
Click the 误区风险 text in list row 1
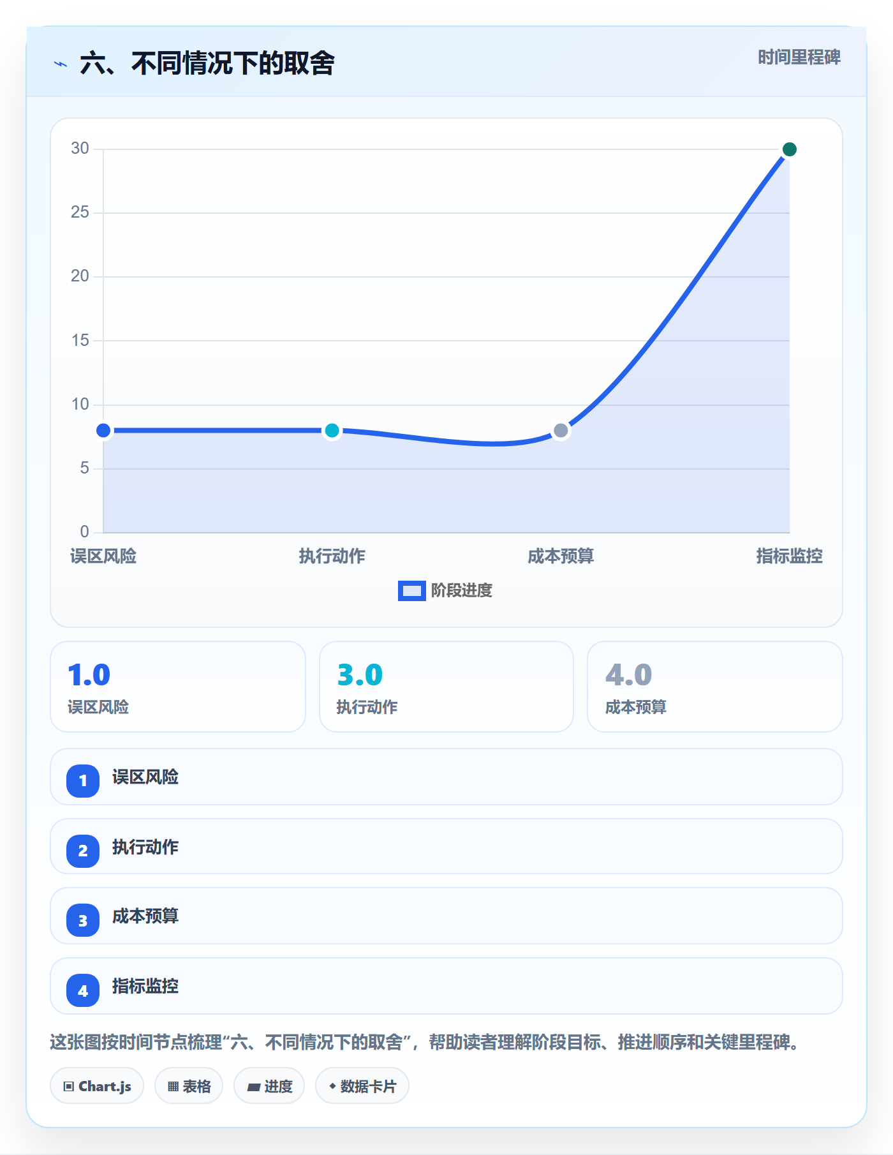coord(145,777)
